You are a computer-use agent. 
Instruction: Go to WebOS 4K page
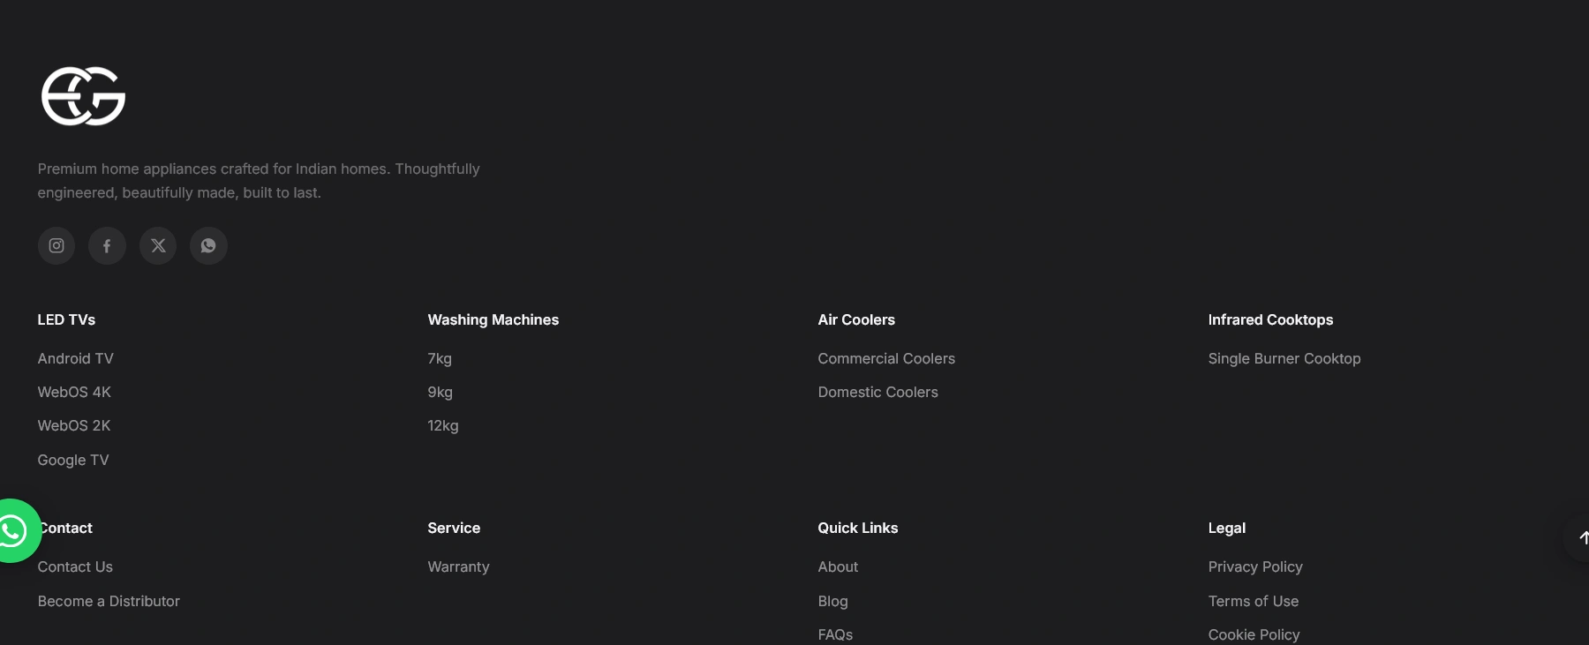(x=74, y=392)
